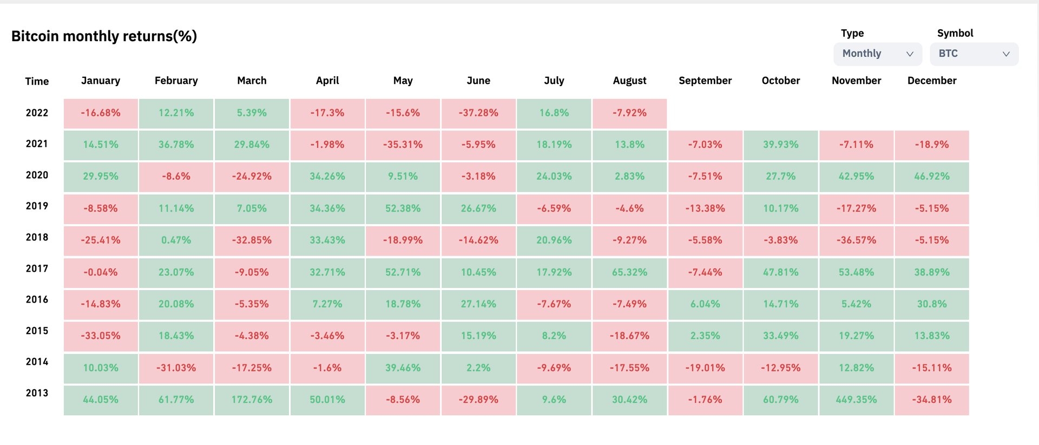Open the BTC symbol dropdown
This screenshot has width=1039, height=445.
[x=974, y=54]
